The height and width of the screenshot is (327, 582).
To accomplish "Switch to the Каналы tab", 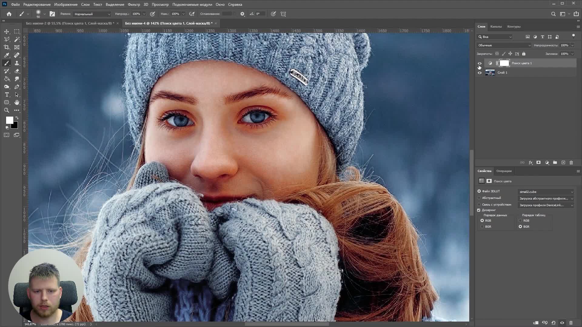I will coord(496,27).
